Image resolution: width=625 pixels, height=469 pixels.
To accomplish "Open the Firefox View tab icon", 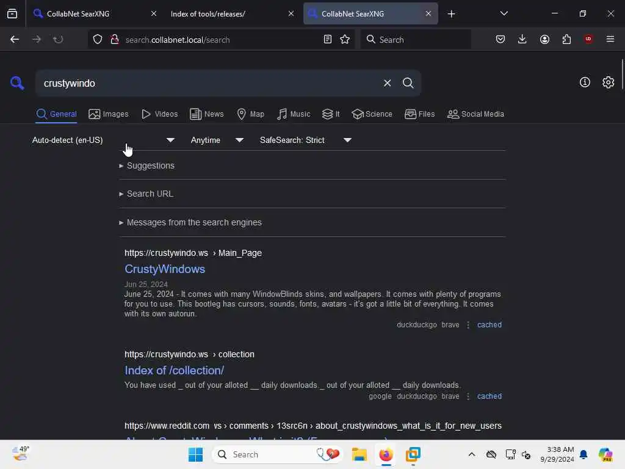I will tap(12, 13).
